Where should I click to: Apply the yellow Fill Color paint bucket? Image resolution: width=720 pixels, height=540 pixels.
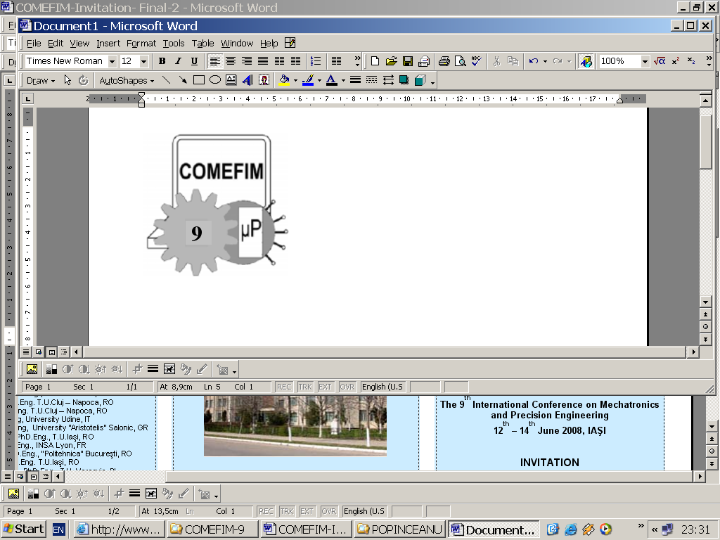click(x=284, y=80)
